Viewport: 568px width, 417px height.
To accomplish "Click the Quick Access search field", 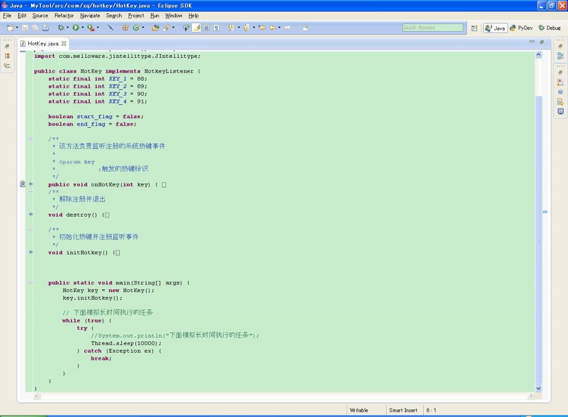I will (x=433, y=28).
